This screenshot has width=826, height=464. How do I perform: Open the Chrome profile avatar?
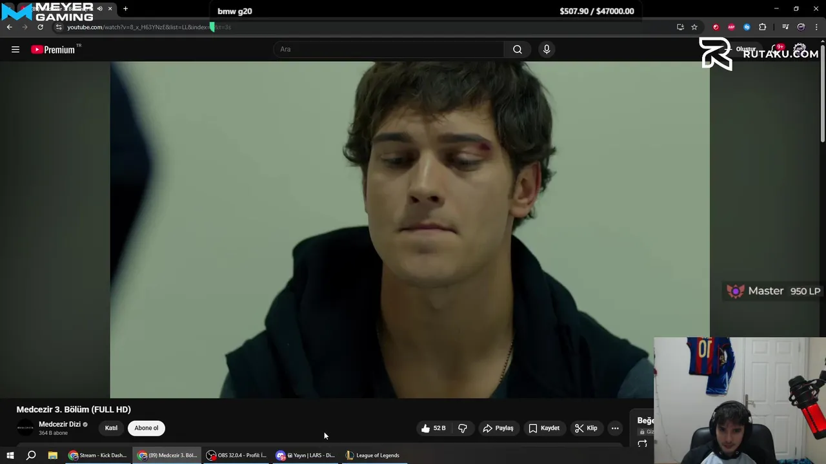point(801,27)
